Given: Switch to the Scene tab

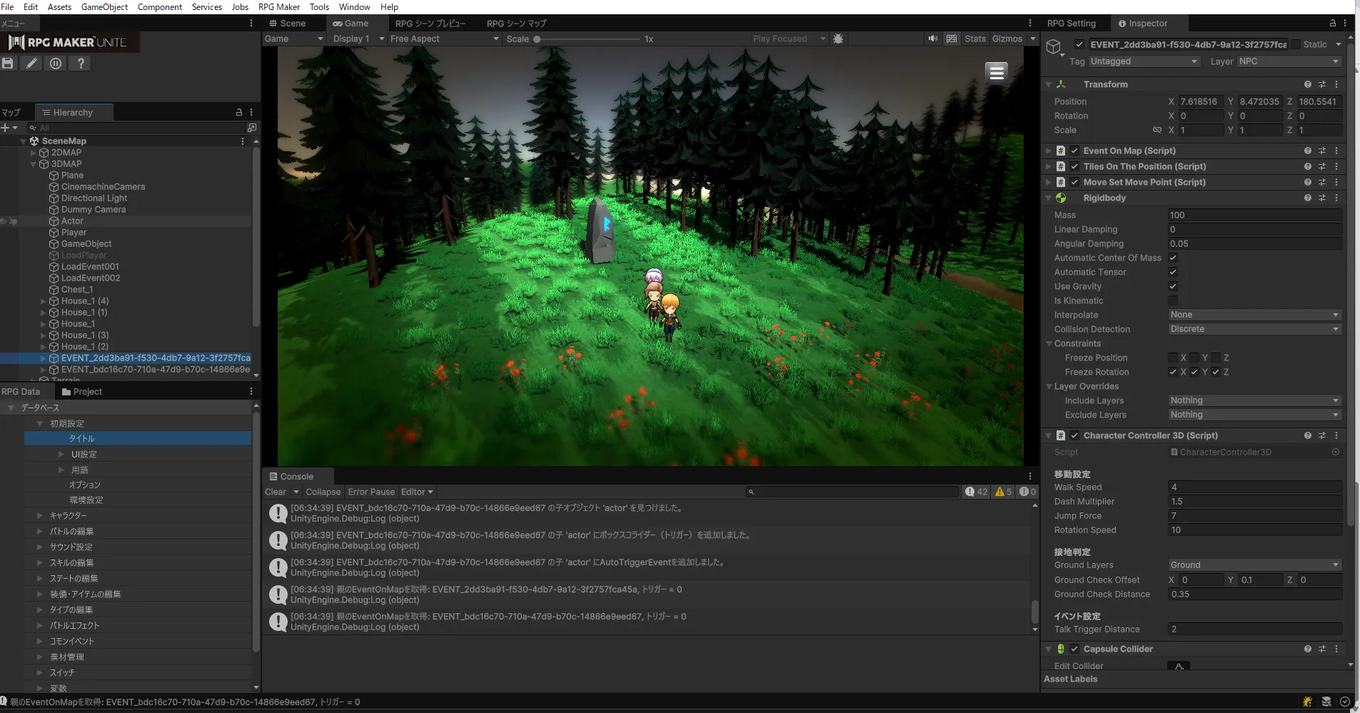Looking at the screenshot, I should 288,24.
